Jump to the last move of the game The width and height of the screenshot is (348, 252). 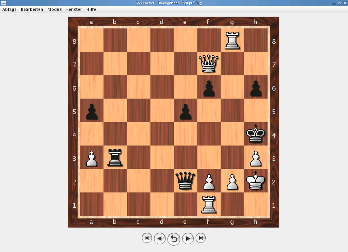click(x=201, y=238)
